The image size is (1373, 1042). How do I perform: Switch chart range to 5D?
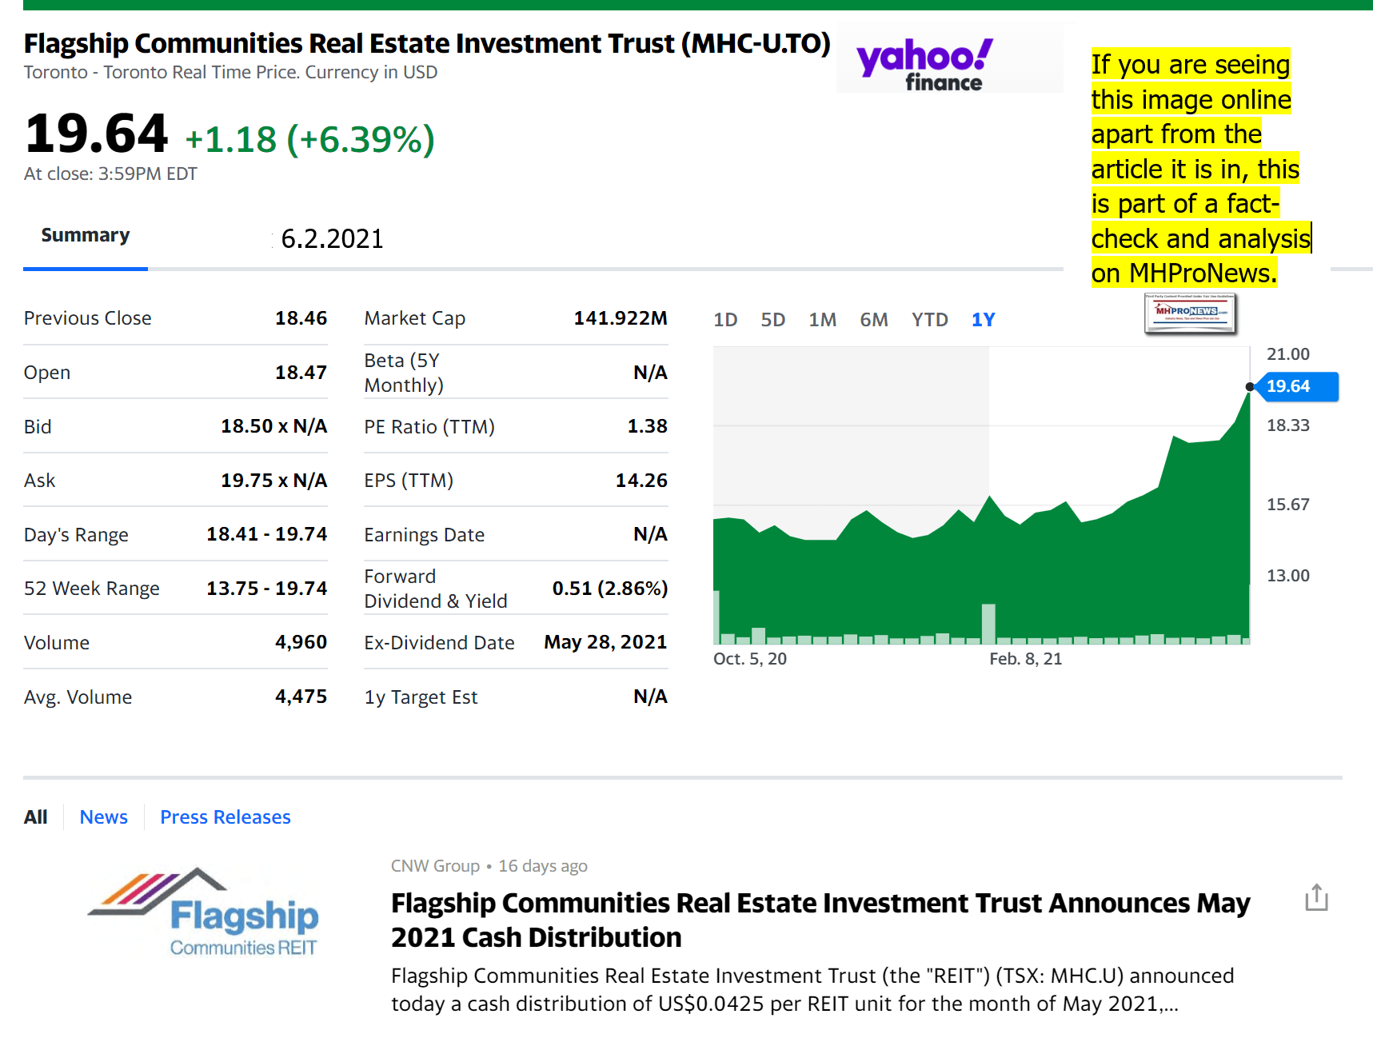(772, 320)
